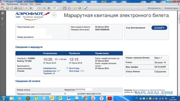Show bookmarks panel in the left sidebar

pyautogui.click(x=3, y=19)
